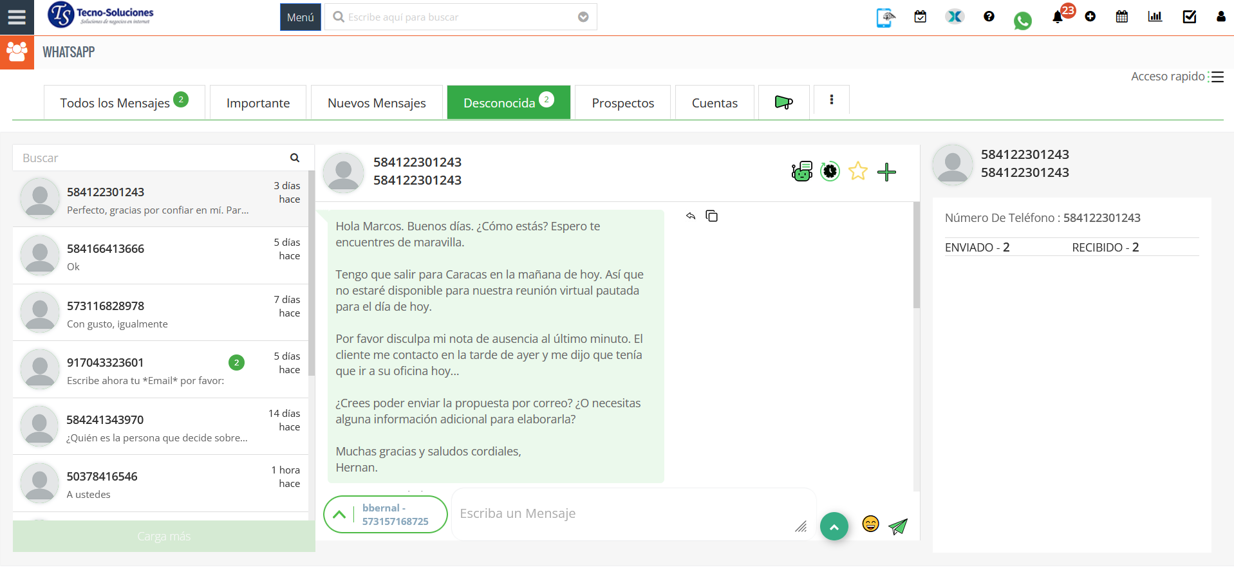The height and width of the screenshot is (570, 1234).
Task: Send message with paper plane icon
Action: pyautogui.click(x=897, y=526)
